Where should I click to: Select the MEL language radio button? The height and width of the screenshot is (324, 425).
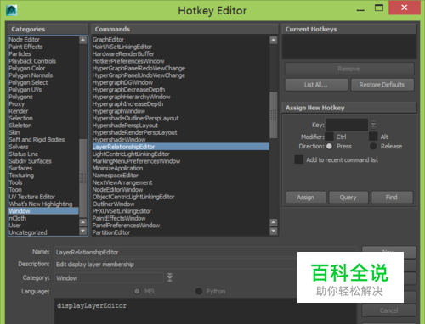(137, 291)
